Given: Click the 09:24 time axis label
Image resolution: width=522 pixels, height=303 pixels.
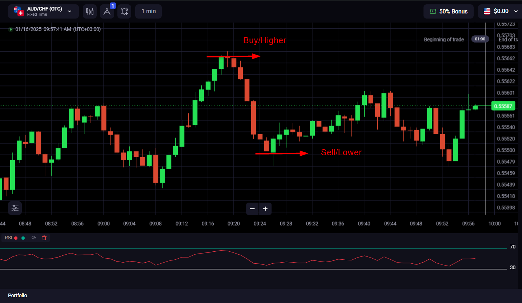Looking at the screenshot, I should (x=260, y=223).
